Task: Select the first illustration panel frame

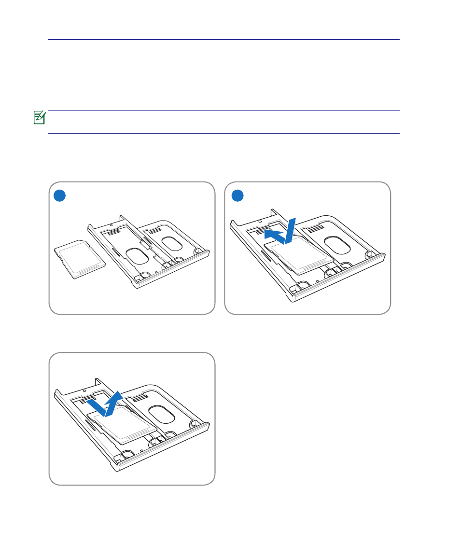Action: coord(132,248)
